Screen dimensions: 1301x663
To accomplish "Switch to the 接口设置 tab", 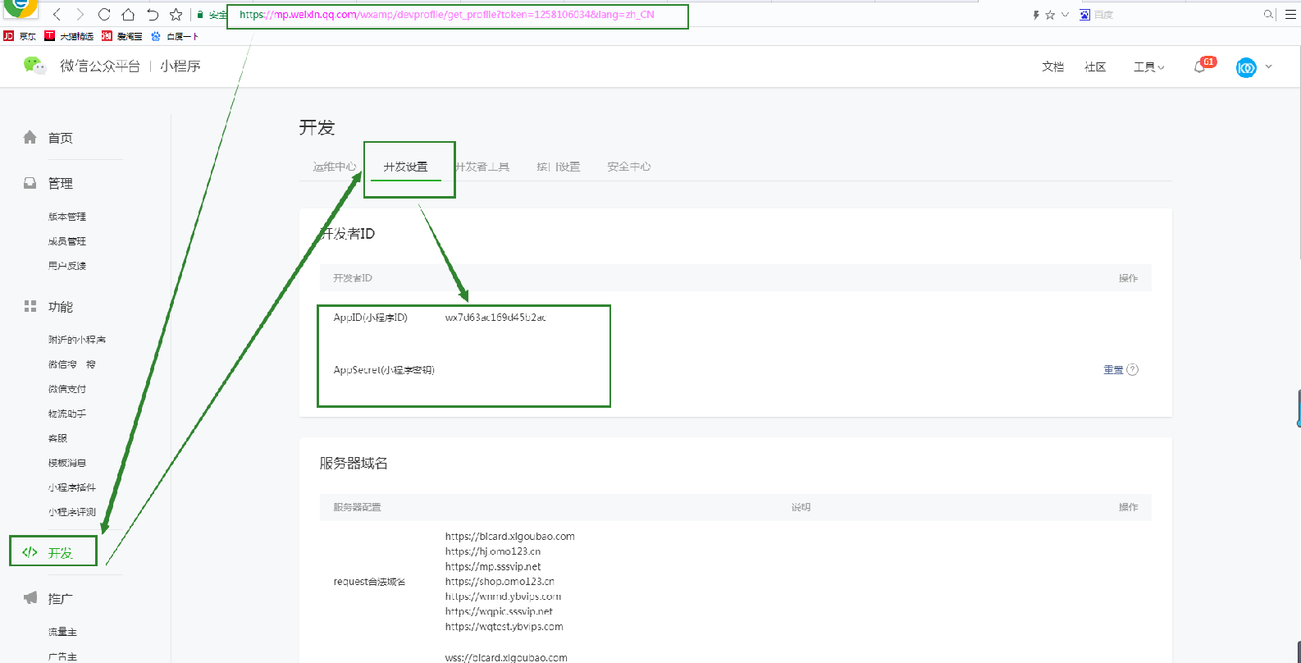I will tap(559, 167).
